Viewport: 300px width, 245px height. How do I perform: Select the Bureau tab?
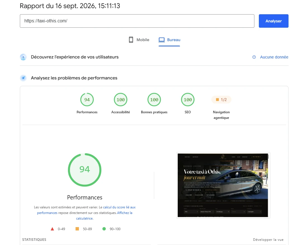tap(169, 40)
